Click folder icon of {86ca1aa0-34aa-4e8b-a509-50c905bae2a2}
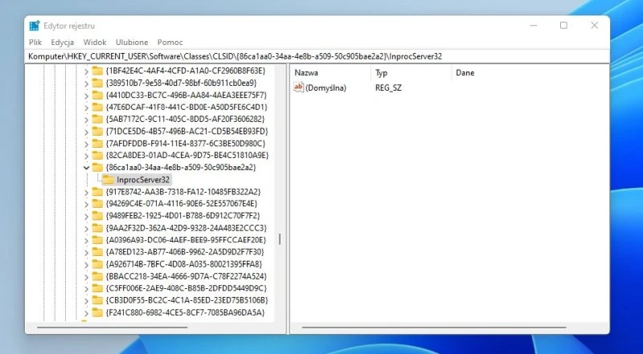The image size is (643, 354). pyautogui.click(x=97, y=167)
